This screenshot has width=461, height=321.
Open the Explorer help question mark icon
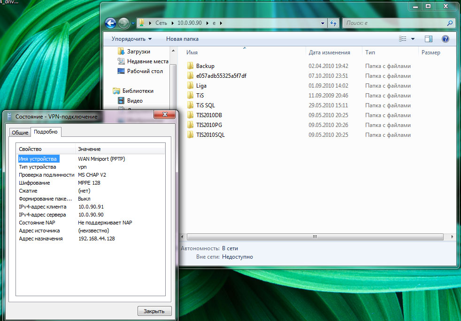(446, 39)
